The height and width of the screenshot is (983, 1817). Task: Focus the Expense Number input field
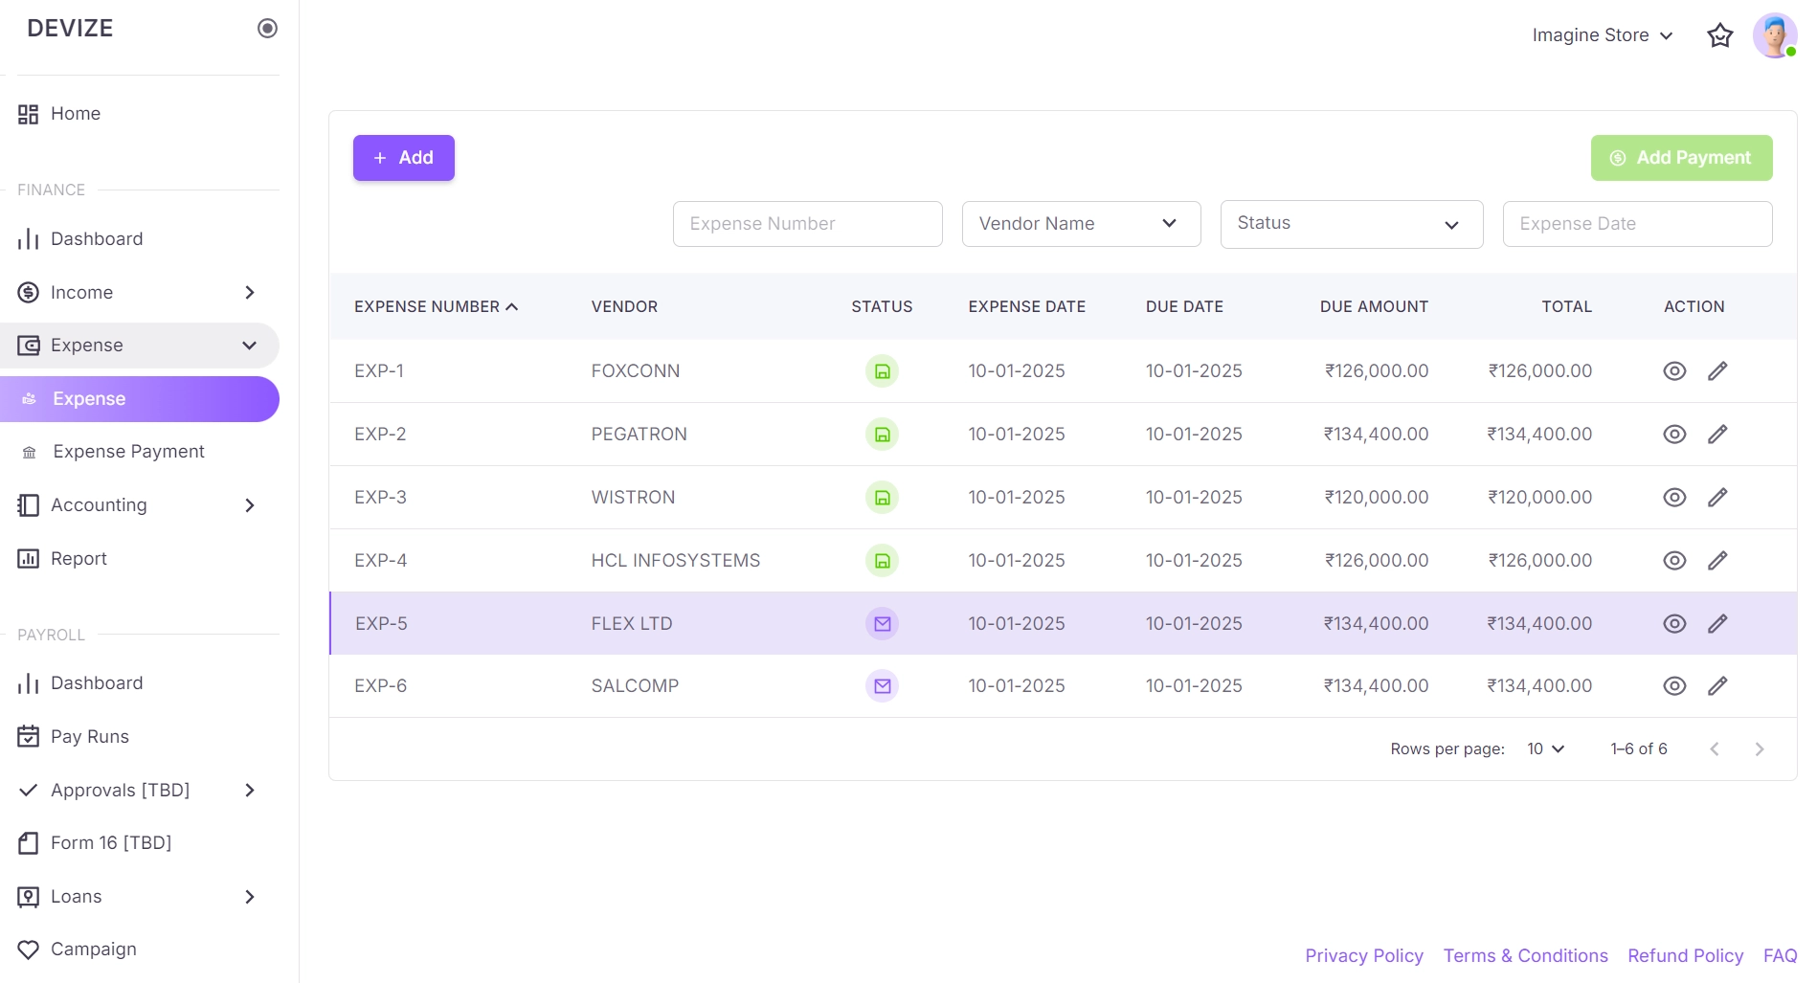point(808,224)
